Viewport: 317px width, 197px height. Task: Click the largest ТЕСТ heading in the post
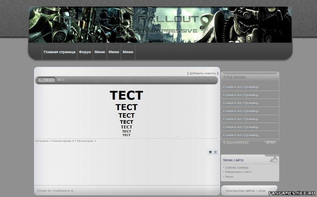pyautogui.click(x=126, y=95)
